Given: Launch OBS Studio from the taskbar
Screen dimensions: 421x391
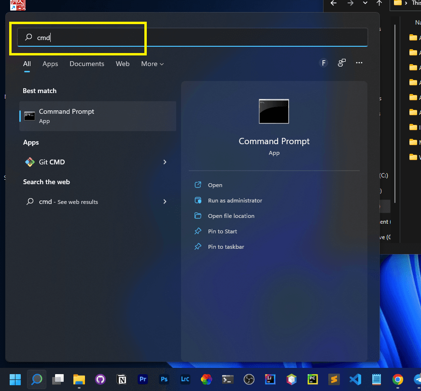Looking at the screenshot, I should coord(249,379).
